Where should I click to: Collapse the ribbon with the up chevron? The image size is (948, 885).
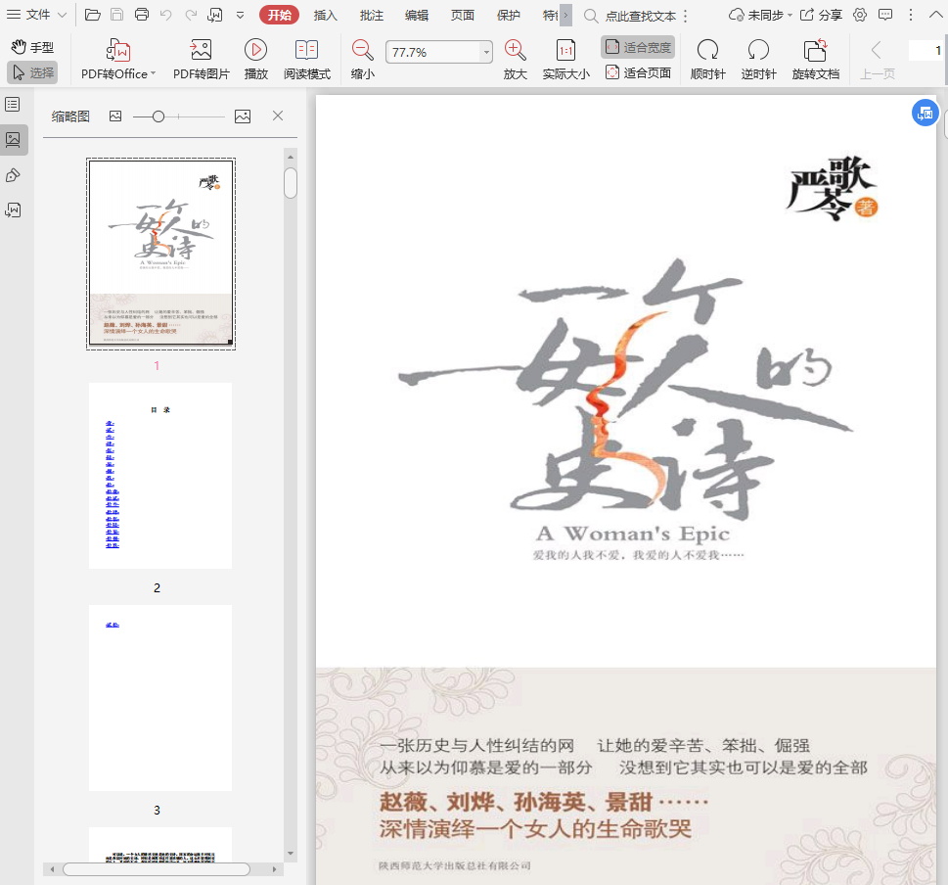click(935, 15)
